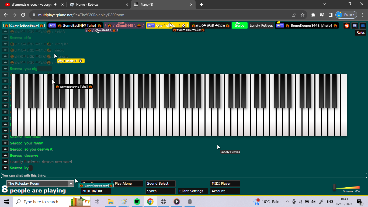Click reply arrow beside 'Serco: skill issue'
368x207 pixels.
(5, 137)
